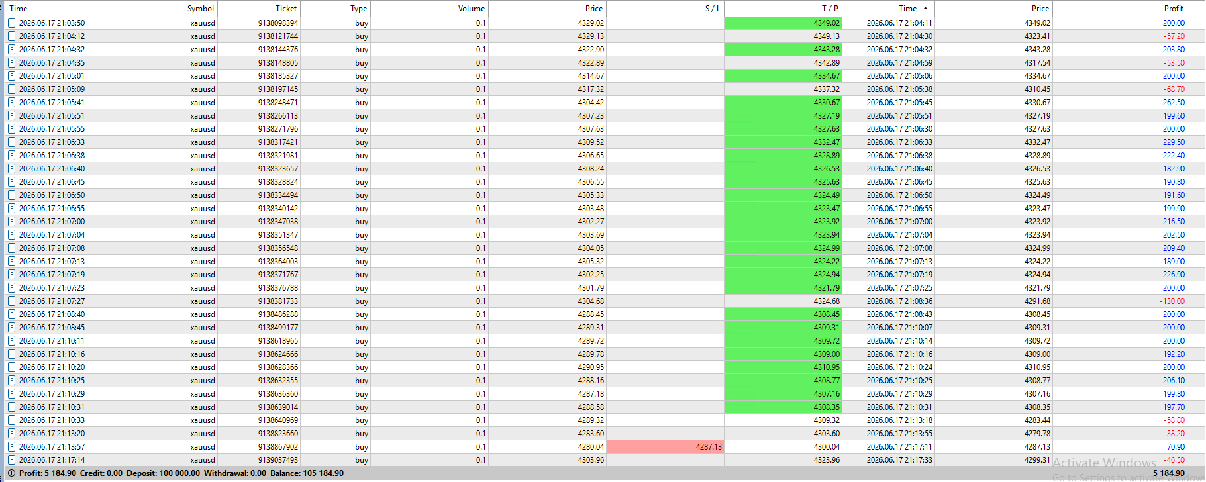This screenshot has width=1206, height=482.
Task: Select the document icon beside 21:07:08
Action: (11, 248)
